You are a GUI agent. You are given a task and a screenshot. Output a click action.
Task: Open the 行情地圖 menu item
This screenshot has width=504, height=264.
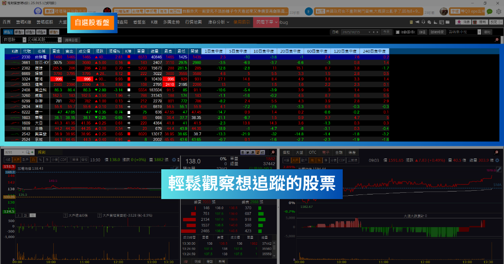point(194,22)
